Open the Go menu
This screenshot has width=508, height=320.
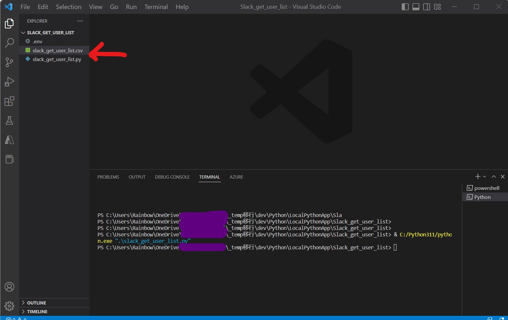click(x=114, y=7)
